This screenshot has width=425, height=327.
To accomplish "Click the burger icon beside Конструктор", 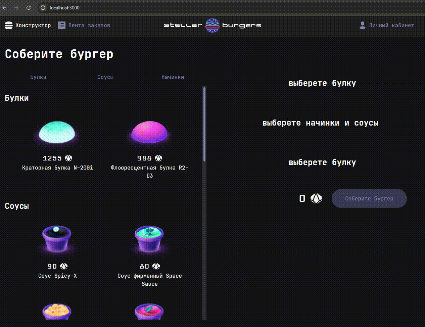I will coord(9,25).
